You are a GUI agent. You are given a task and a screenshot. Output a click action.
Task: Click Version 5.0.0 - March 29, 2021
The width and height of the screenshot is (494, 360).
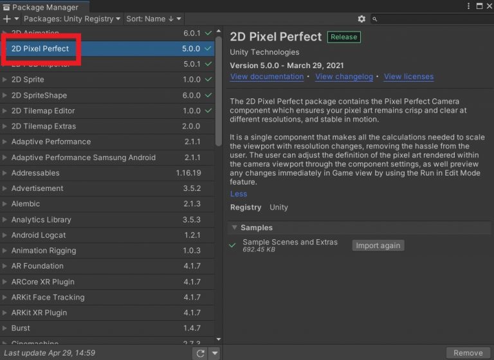pos(287,66)
